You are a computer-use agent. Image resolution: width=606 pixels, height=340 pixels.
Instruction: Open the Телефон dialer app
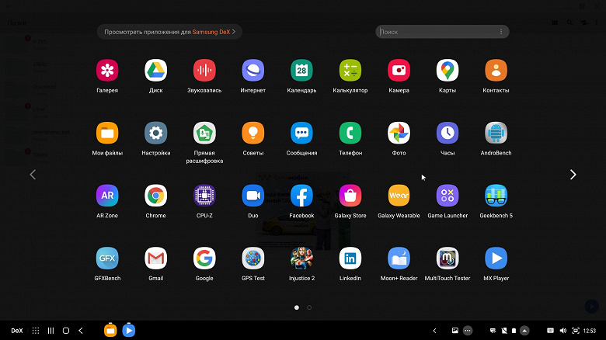(350, 133)
